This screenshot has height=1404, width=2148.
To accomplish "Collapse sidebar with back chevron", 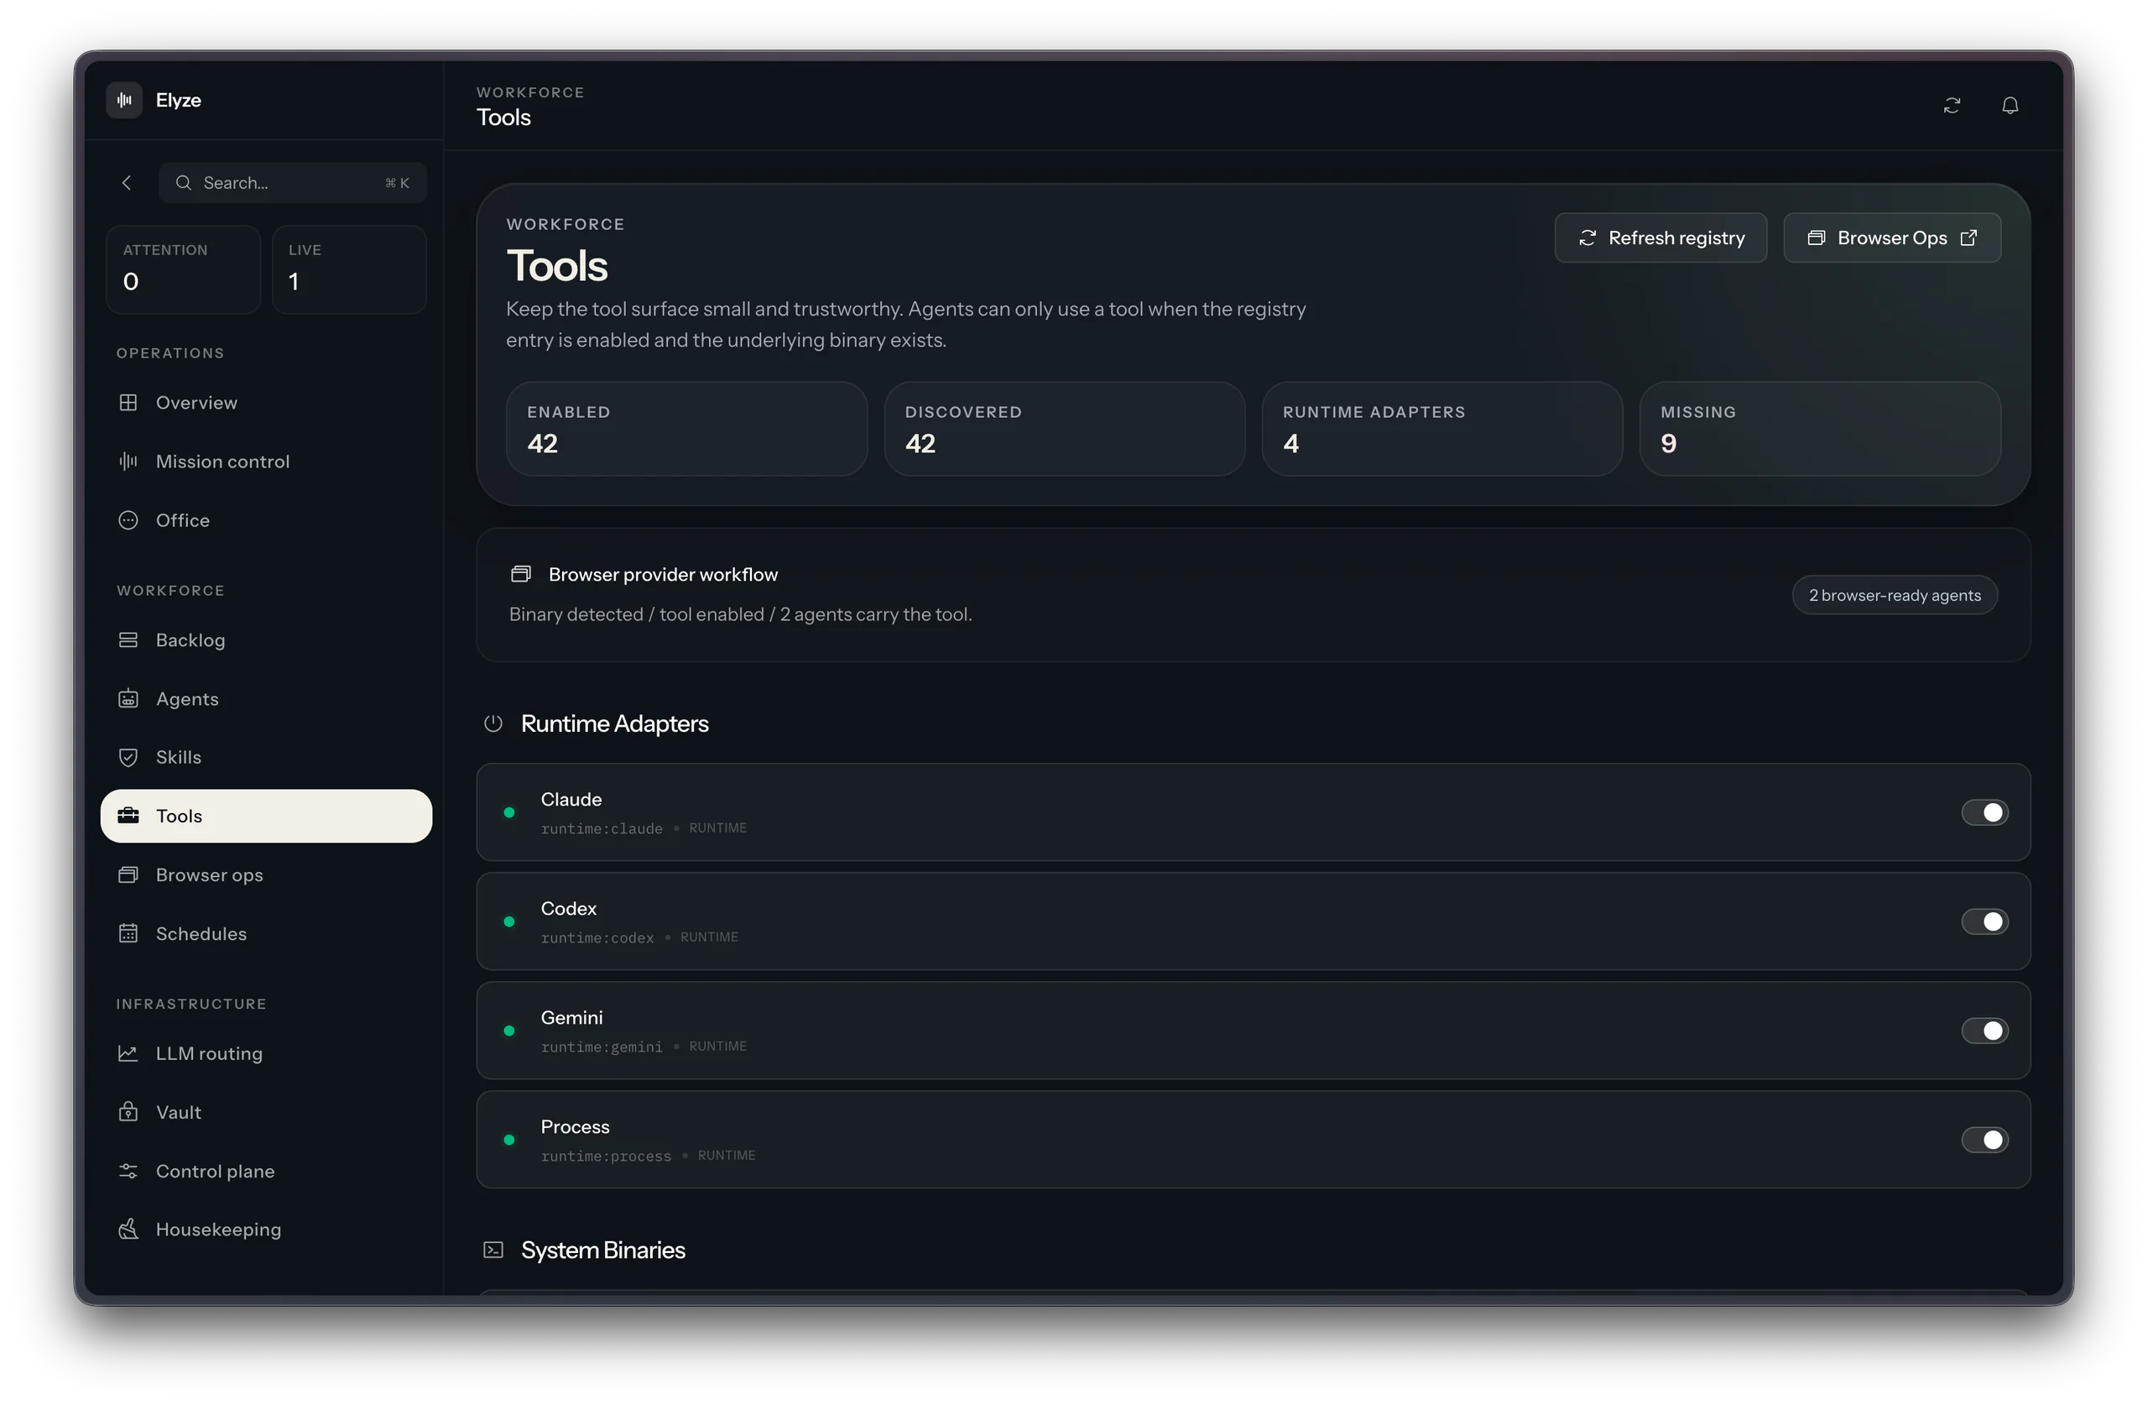I will pos(127,182).
